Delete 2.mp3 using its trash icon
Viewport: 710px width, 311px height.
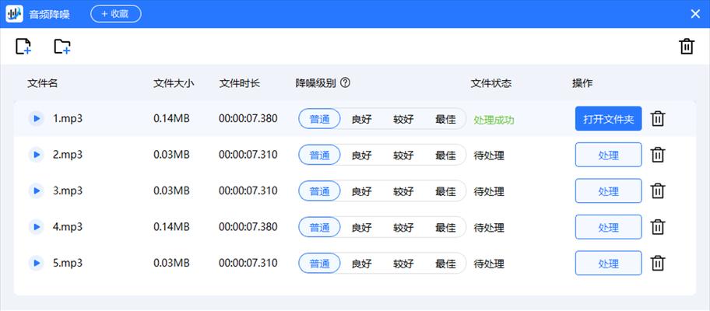tap(658, 155)
